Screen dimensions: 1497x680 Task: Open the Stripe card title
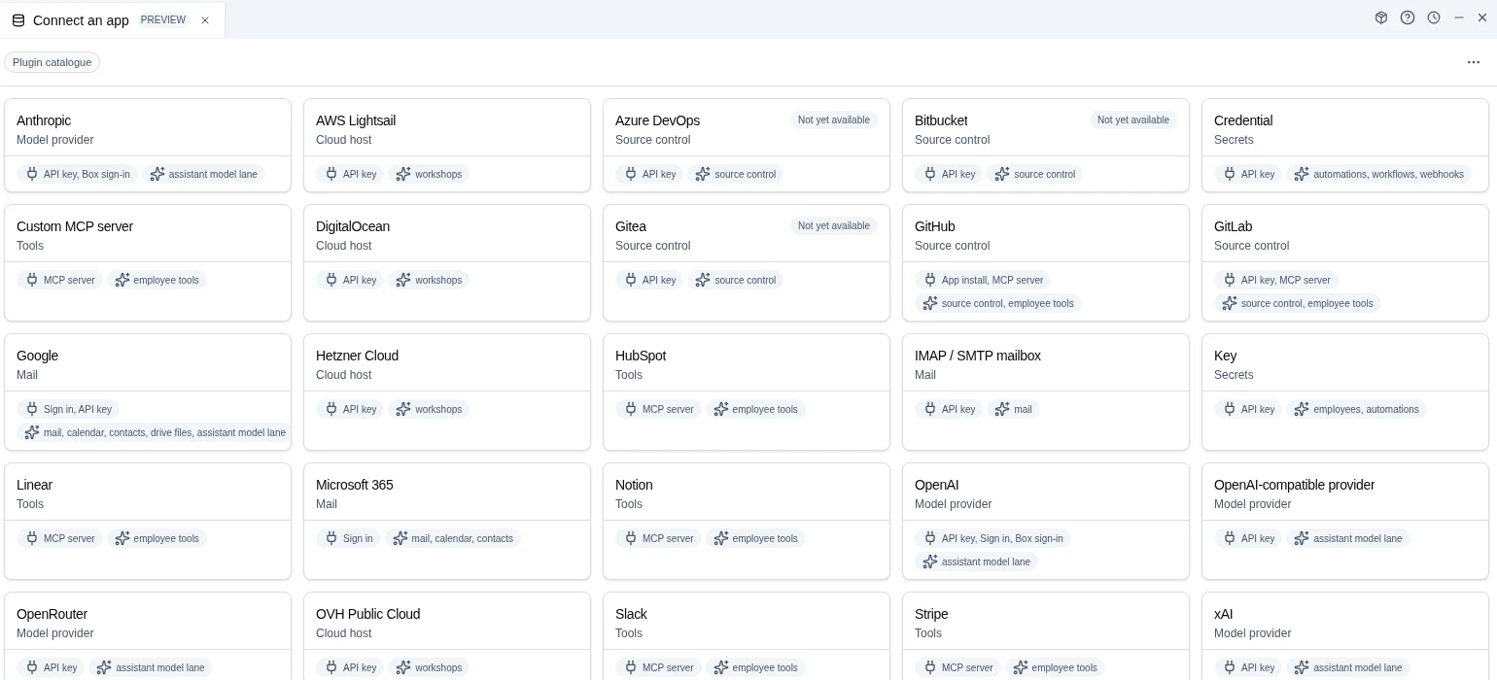click(931, 614)
